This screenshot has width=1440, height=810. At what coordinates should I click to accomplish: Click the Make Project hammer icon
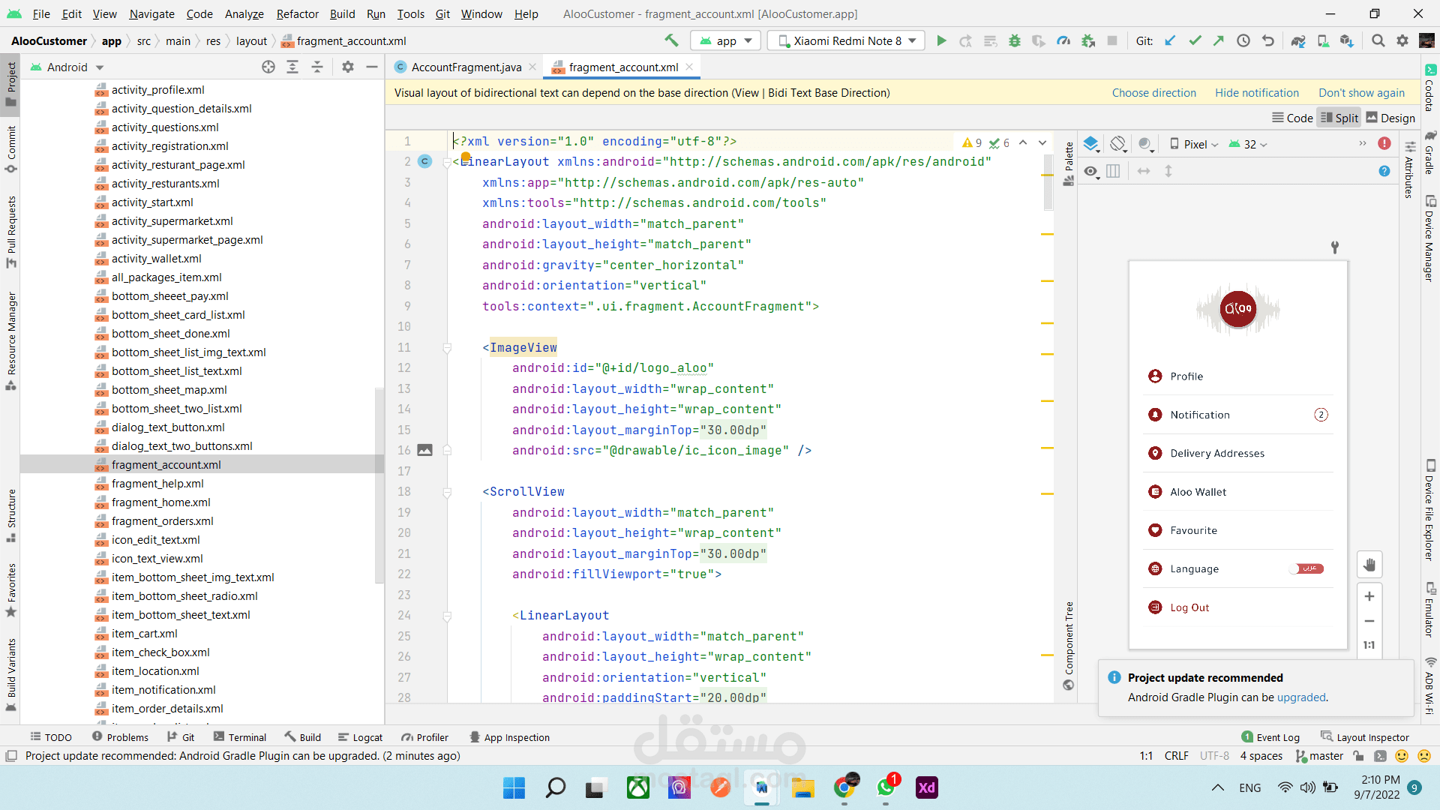coord(671,40)
